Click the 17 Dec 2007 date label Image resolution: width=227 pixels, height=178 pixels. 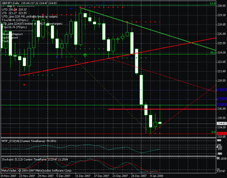point(102,176)
